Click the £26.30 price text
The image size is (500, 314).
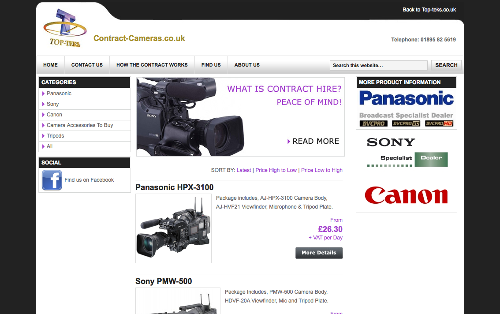click(x=330, y=229)
